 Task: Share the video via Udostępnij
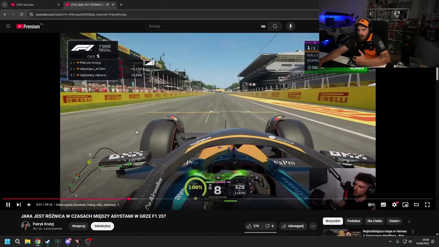(x=293, y=226)
